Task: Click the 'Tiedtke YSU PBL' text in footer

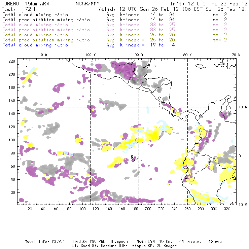Action: click(x=88, y=242)
